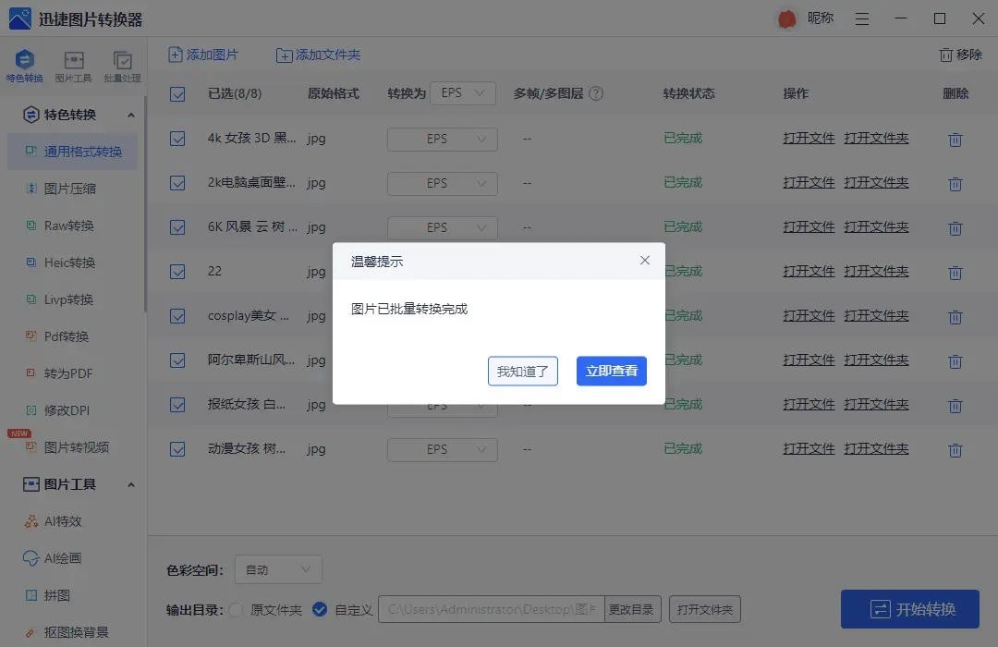Viewport: 998px width, 647px height.
Task: Select the 原文件夹 output radio button
Action: tap(236, 610)
